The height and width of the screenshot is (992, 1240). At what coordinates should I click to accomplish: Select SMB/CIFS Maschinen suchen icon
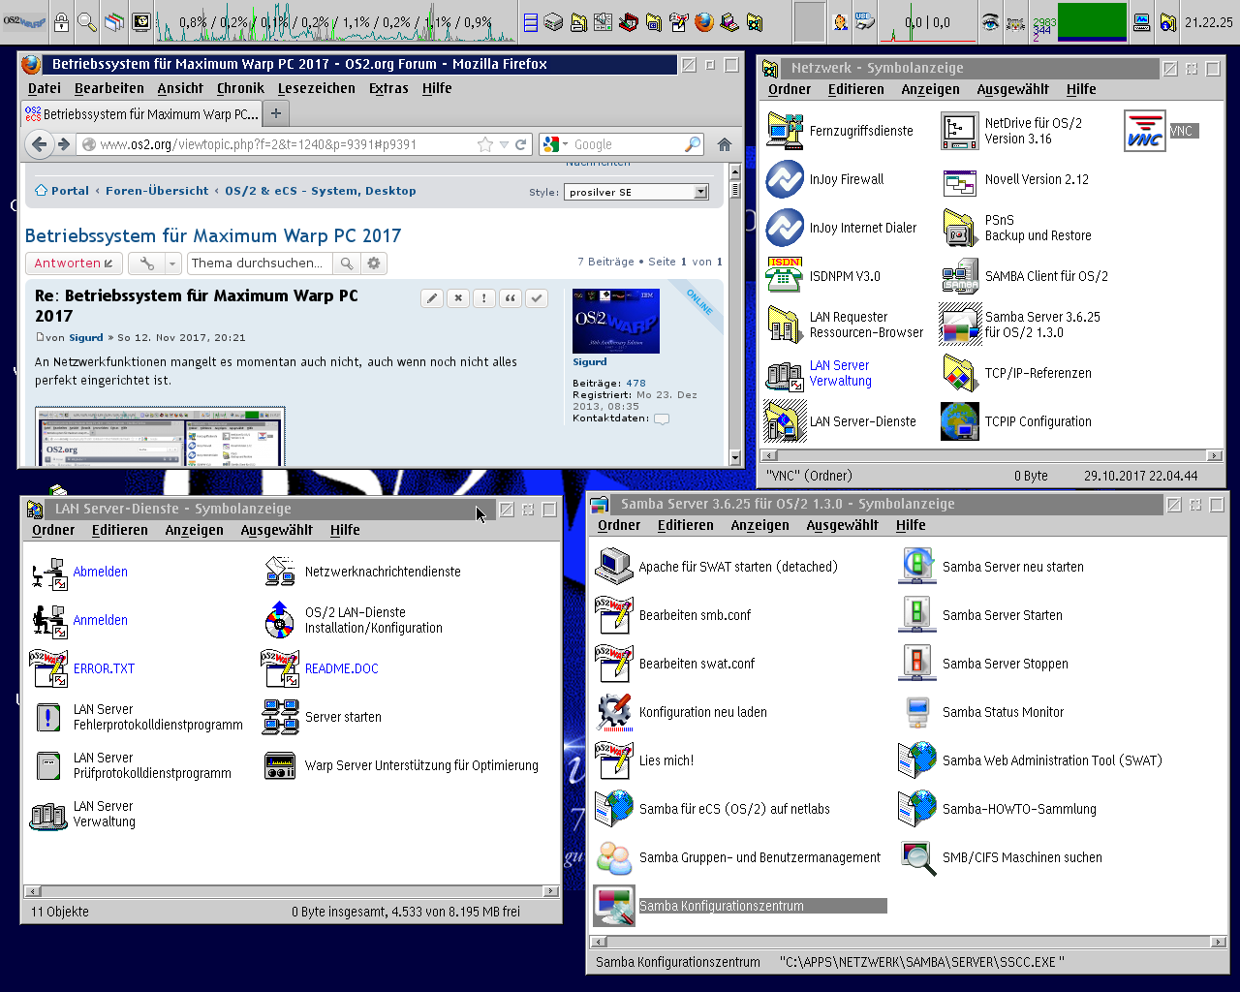coord(916,857)
